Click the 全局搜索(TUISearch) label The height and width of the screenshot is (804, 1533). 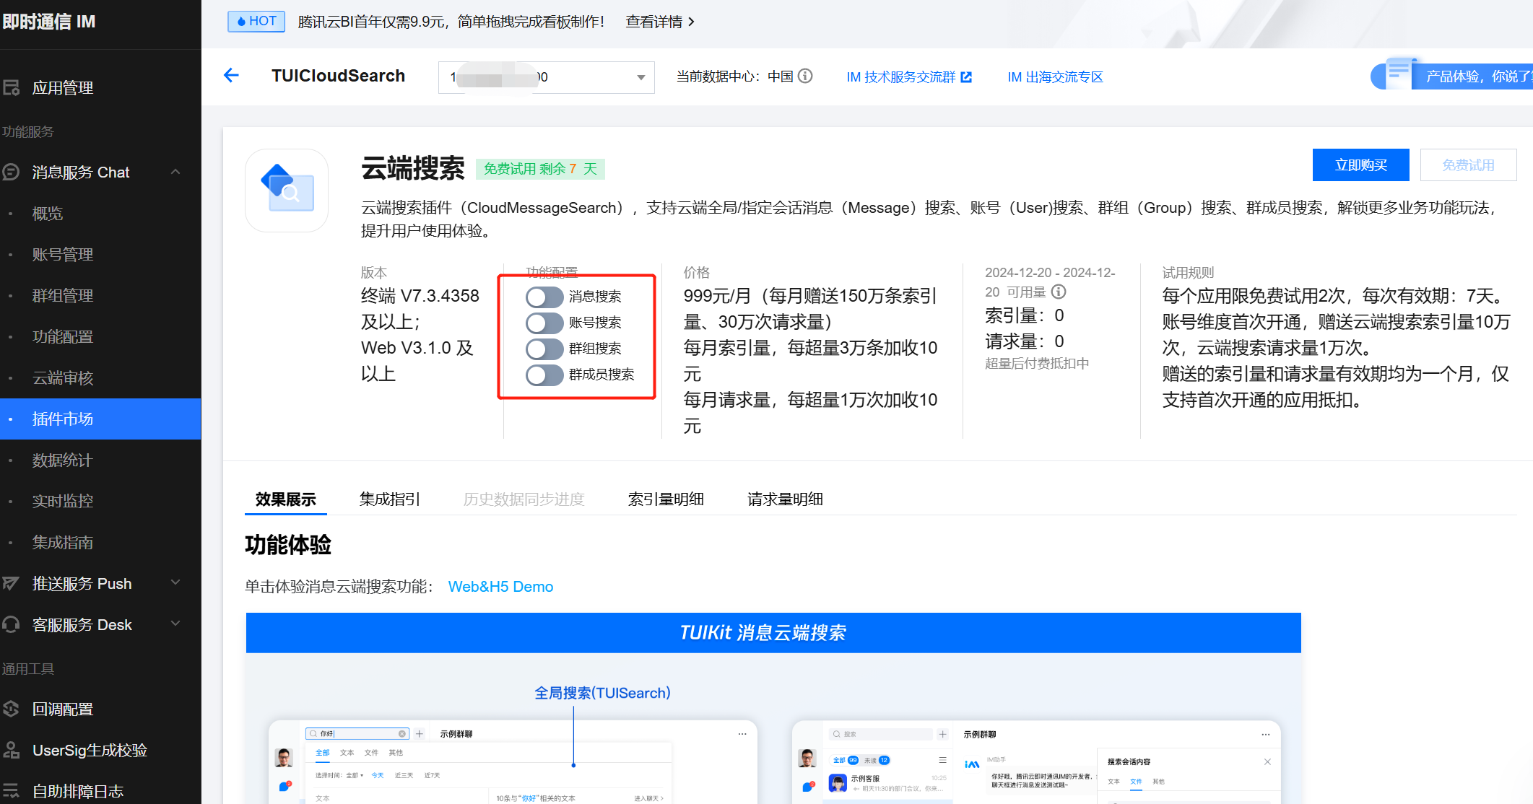(602, 693)
